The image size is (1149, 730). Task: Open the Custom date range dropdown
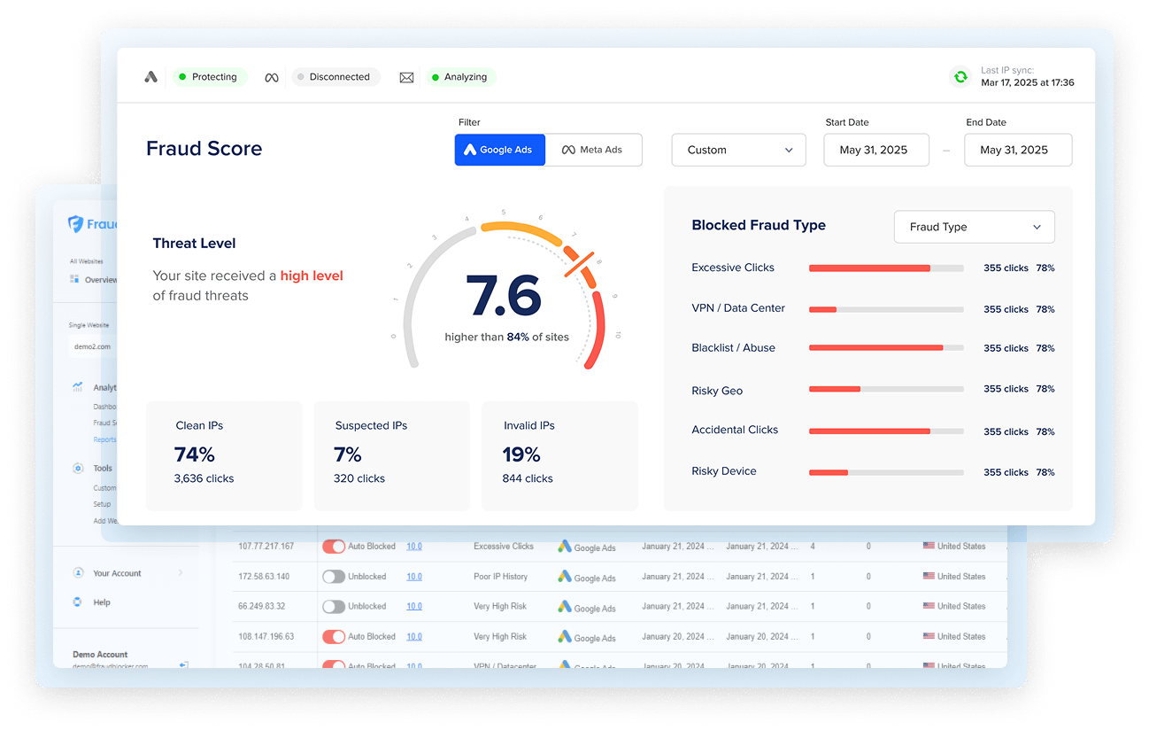[739, 150]
